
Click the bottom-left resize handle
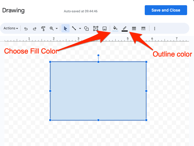click(x=50, y=120)
